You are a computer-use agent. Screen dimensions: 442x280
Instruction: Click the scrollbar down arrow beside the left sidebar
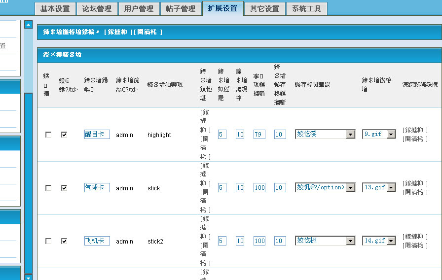point(29,278)
